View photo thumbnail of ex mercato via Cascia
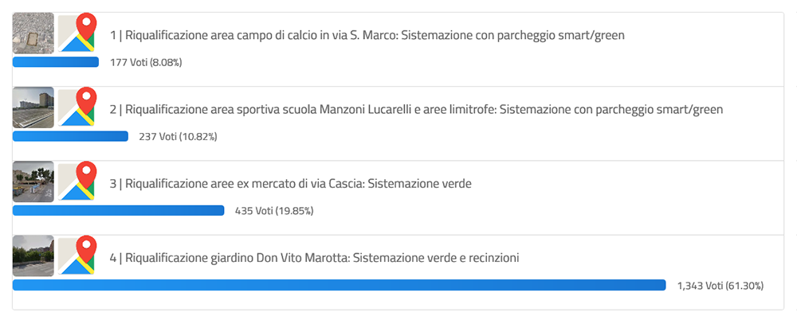This screenshot has height=320, width=797. [33, 181]
